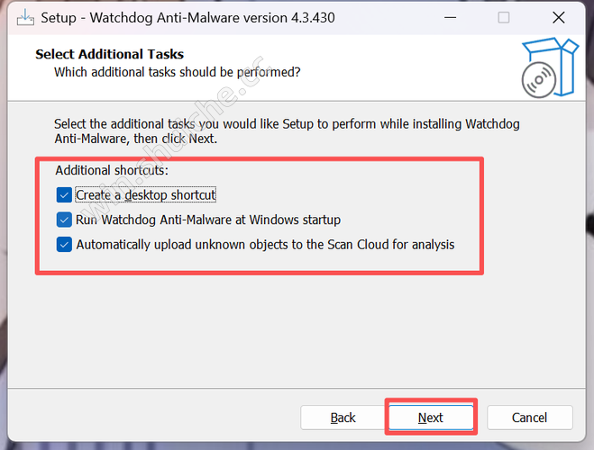The image size is (594, 450).
Task: Click the Setup window title text
Action: click(x=187, y=18)
